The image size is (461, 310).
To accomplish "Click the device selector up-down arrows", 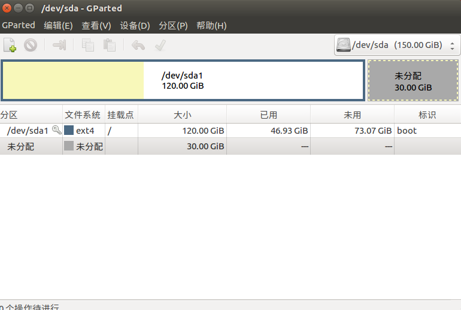I will [x=452, y=46].
